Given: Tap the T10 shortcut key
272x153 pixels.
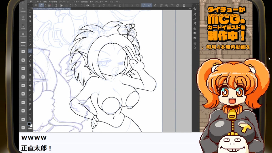Looking at the screenshot, I should [x=23, y=128].
